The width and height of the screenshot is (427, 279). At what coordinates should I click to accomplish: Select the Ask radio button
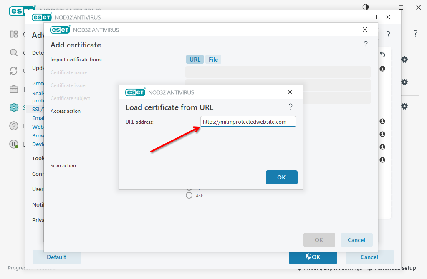(189, 196)
